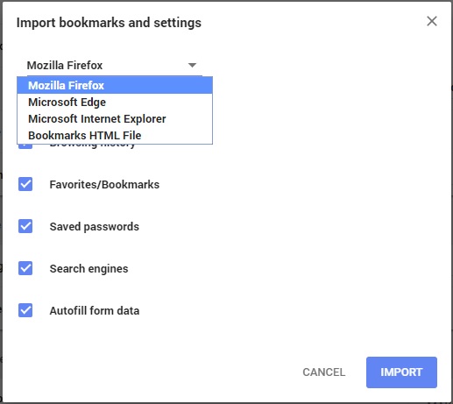Image resolution: width=453 pixels, height=404 pixels.
Task: Select Bookmarks HTML File option
Action: [115, 136]
